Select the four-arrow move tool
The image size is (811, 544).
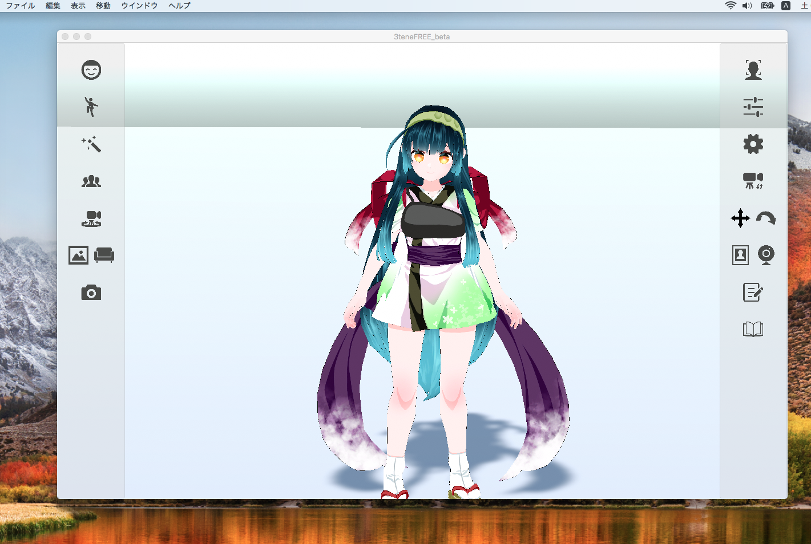coord(741,218)
